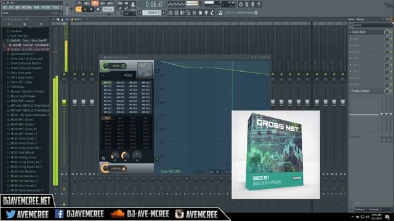Click the magnifier icon in Gross Beat
The image size is (394, 221).
(103, 158)
